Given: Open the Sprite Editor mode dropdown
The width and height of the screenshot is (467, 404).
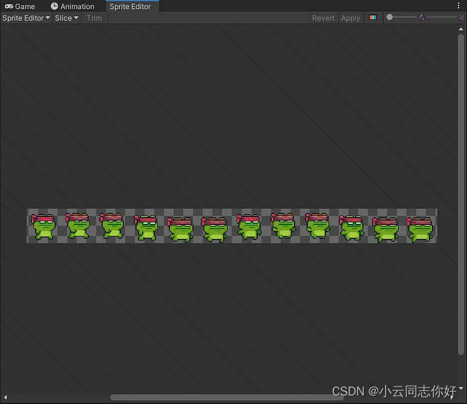Looking at the screenshot, I should tap(26, 18).
